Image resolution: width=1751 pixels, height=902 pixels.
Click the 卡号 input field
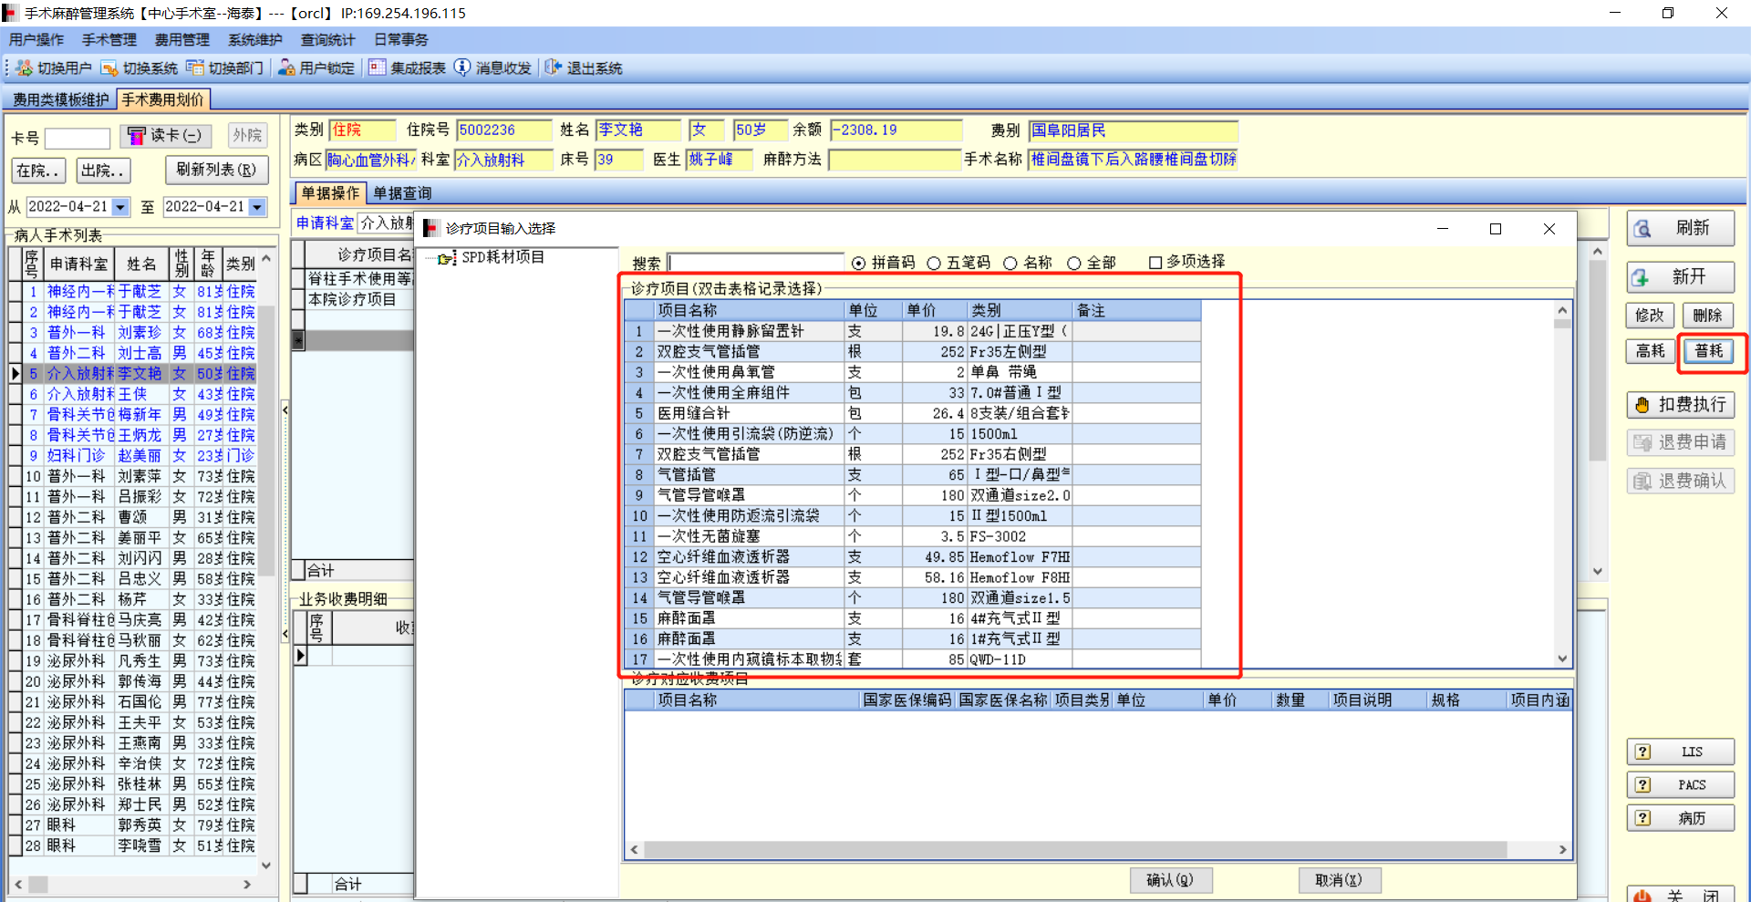tap(78, 138)
